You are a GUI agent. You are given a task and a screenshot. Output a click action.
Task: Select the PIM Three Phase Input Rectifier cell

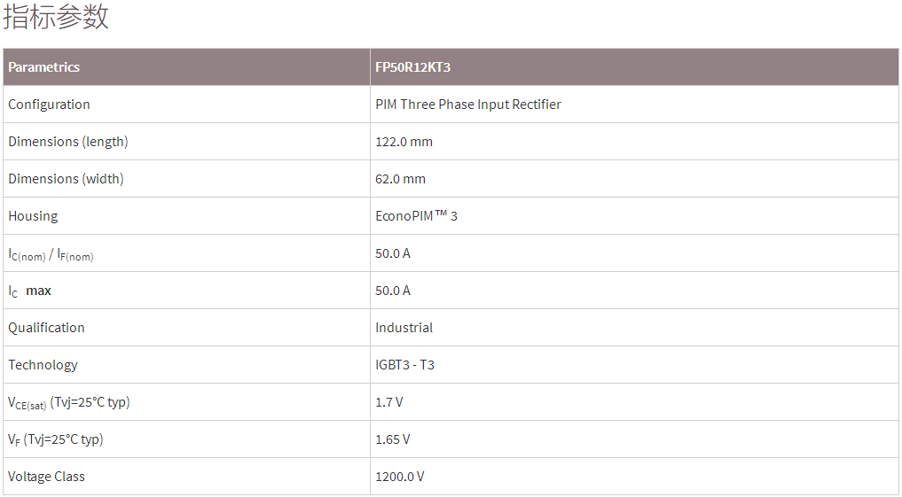point(468,105)
